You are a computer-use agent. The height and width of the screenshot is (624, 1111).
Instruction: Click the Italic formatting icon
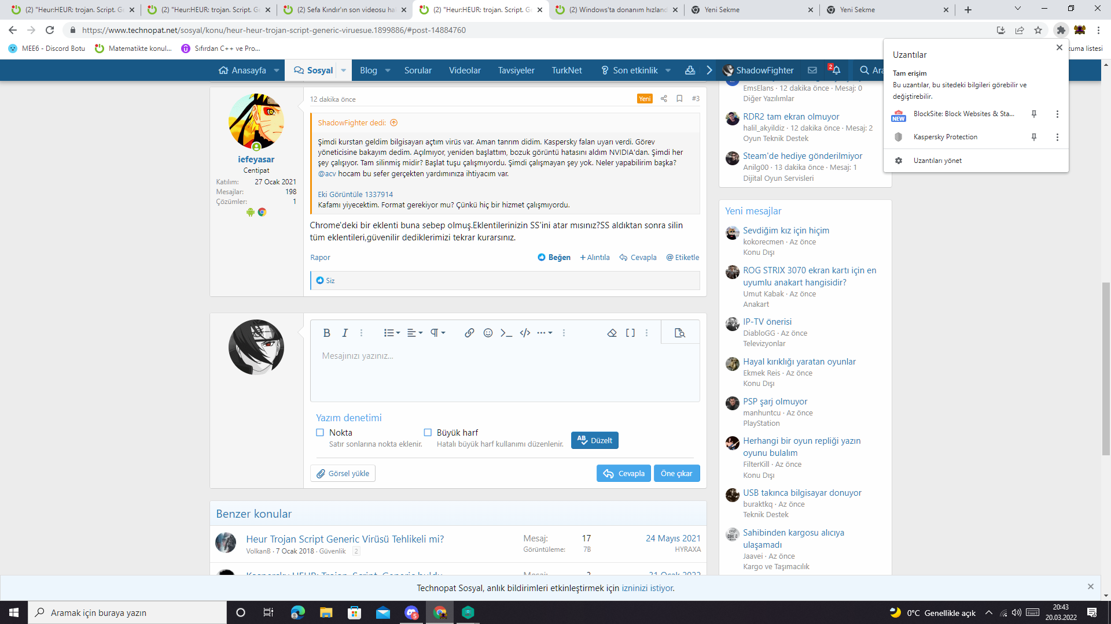345,333
